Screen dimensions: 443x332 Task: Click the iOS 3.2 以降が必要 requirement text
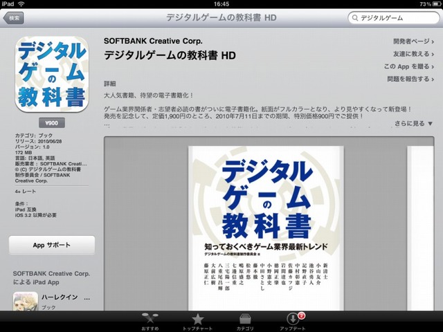coord(36,215)
